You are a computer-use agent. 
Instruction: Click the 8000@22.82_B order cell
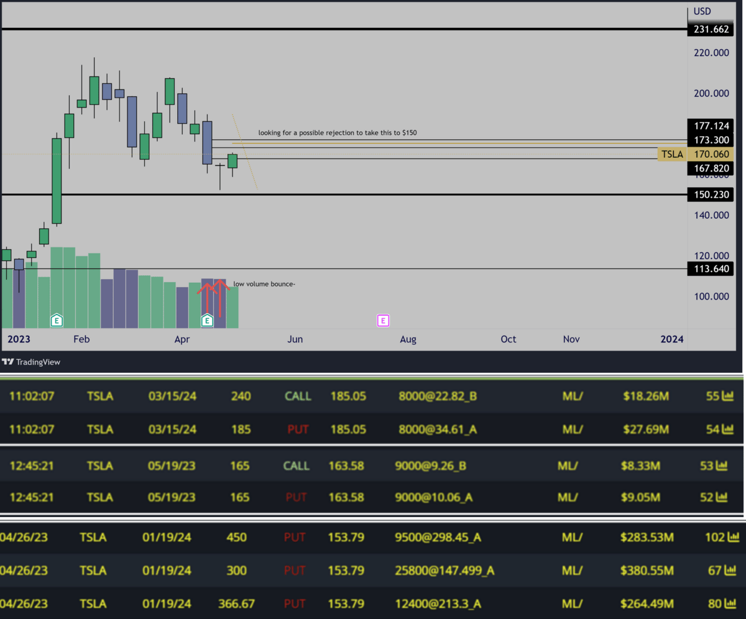[438, 396]
